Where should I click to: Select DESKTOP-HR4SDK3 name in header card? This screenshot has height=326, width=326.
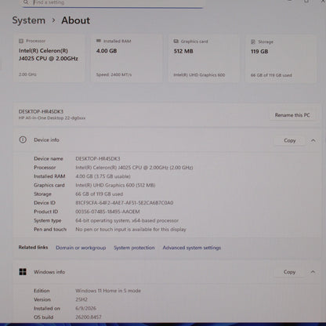tap(41, 111)
